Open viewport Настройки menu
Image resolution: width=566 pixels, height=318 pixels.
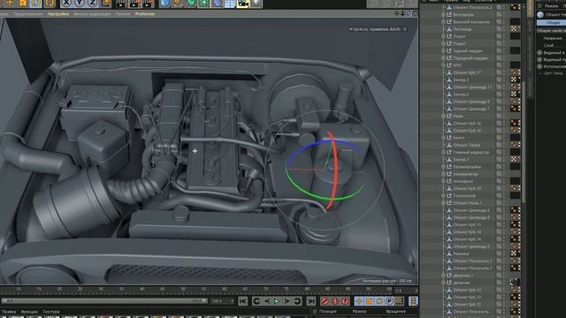(58, 14)
